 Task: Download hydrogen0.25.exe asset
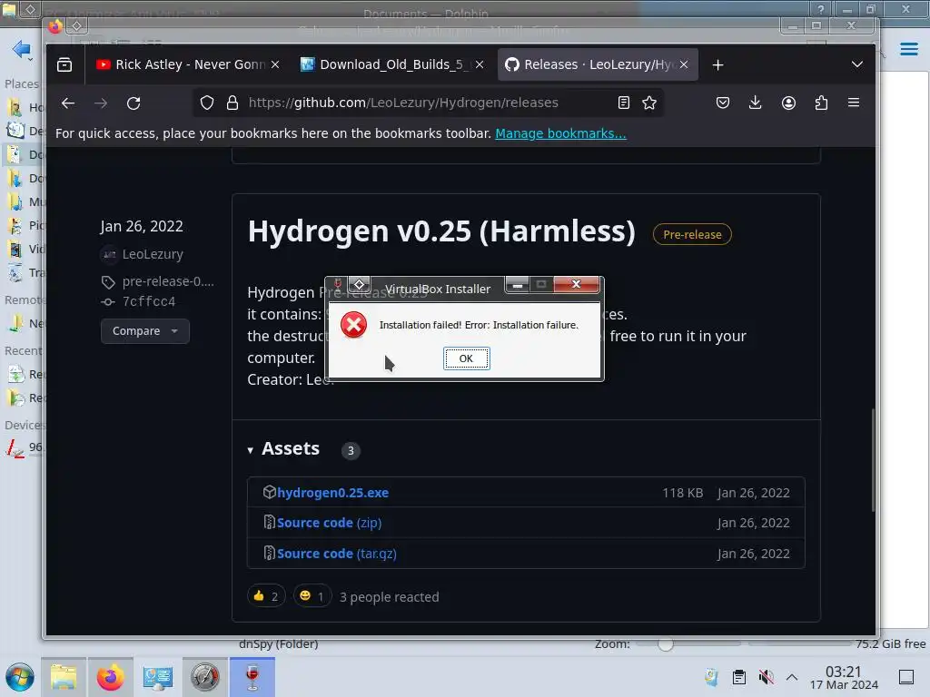(332, 493)
